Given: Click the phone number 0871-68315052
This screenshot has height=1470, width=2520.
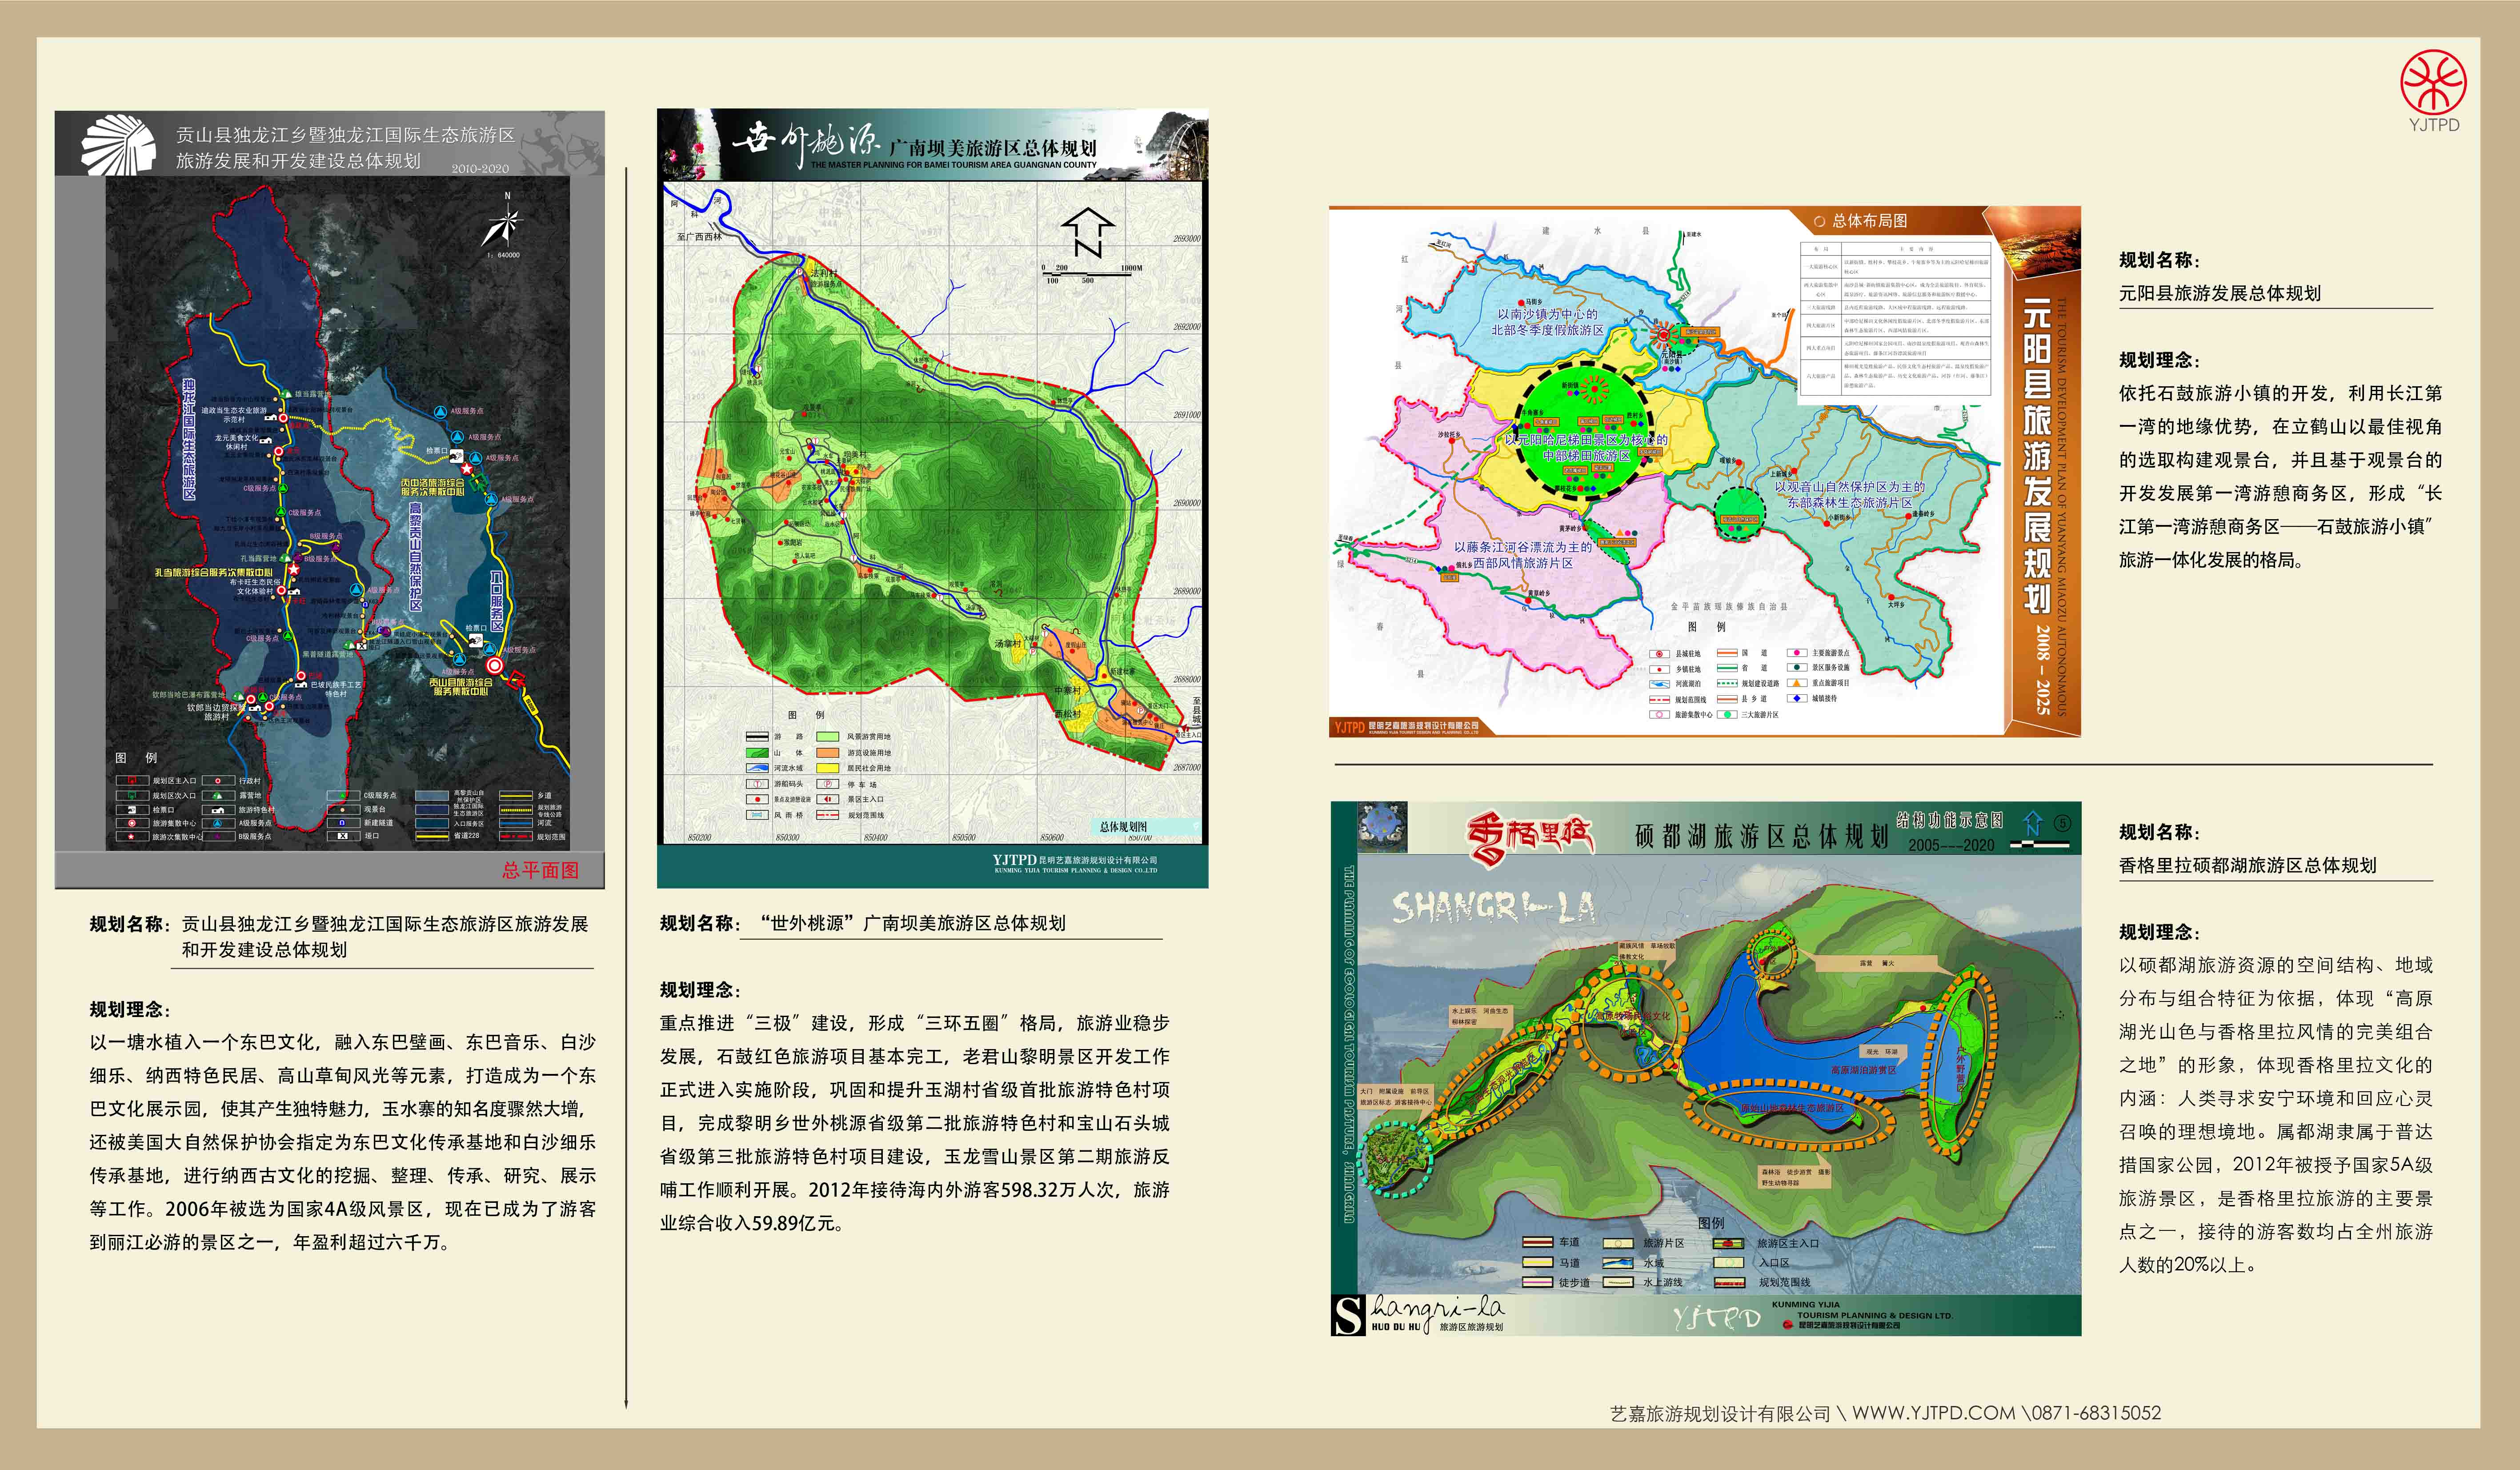Looking at the screenshot, I should click(x=2096, y=1413).
